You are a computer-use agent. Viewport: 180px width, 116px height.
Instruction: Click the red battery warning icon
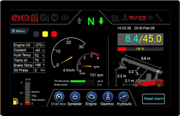pyautogui.click(x=142, y=18)
